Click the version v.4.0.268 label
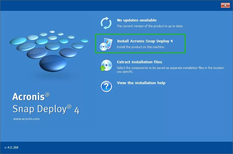The width and height of the screenshot is (233, 154). (x=11, y=147)
